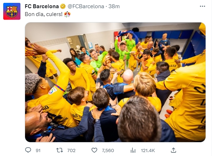Viewport: 212px width, 156px height.
Task: Open the FC Barcelona profile avatar
Action: coord(12,11)
